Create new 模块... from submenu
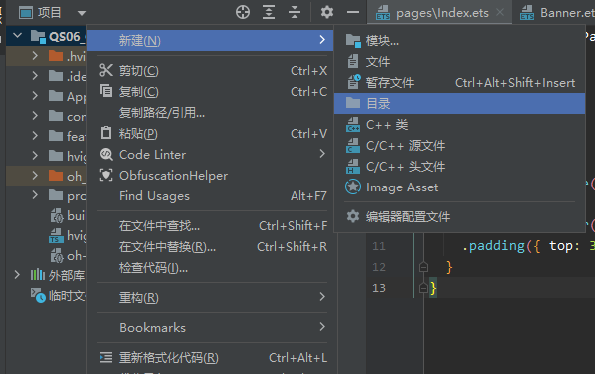The height and width of the screenshot is (374, 595). click(459, 41)
